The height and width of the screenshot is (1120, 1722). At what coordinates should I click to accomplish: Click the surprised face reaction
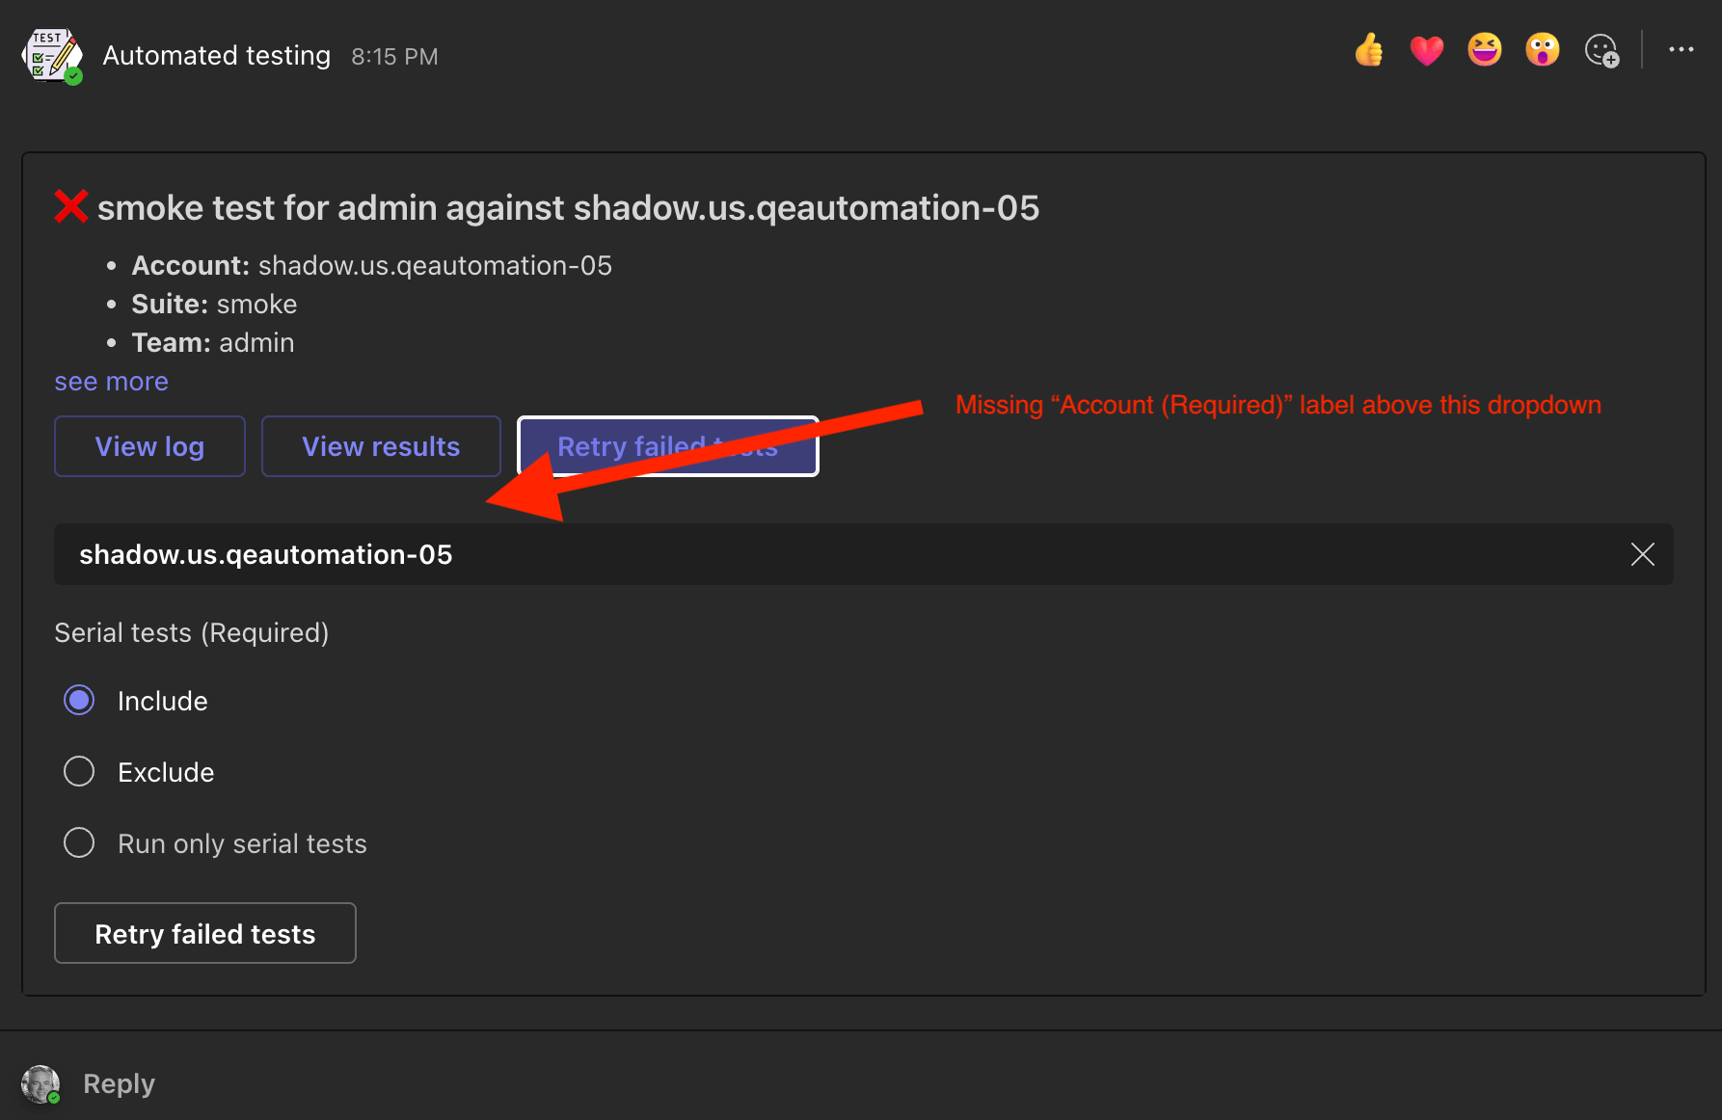[x=1542, y=50]
